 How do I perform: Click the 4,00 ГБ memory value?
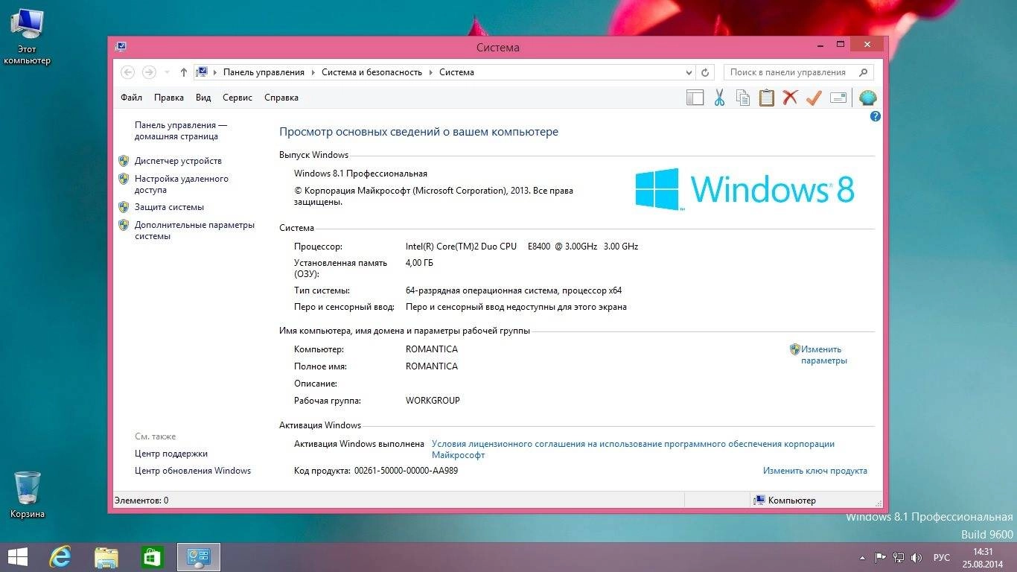(419, 263)
